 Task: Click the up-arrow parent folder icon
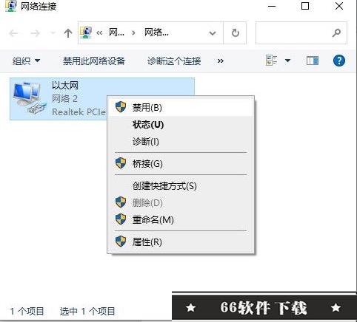pyautogui.click(x=68, y=33)
